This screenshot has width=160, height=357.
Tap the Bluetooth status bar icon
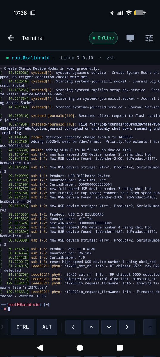pyautogui.click(x=112, y=13)
